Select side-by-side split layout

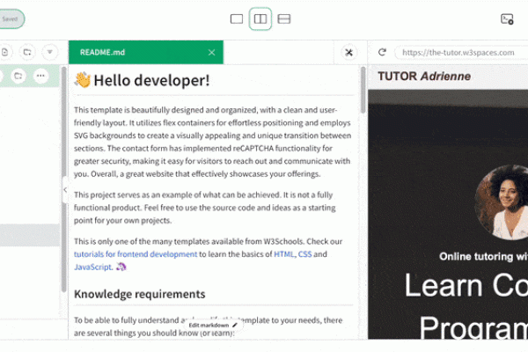260,18
